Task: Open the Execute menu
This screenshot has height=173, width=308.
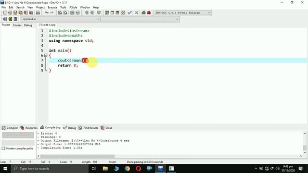Action: 52,8
